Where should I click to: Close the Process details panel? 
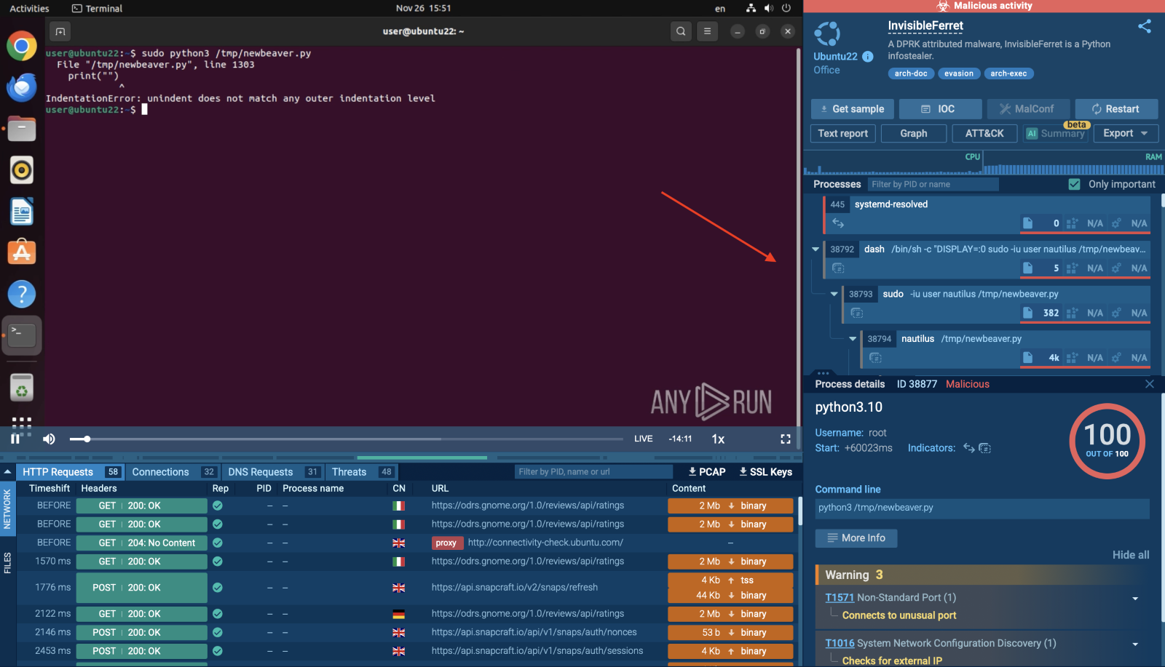[x=1150, y=384]
